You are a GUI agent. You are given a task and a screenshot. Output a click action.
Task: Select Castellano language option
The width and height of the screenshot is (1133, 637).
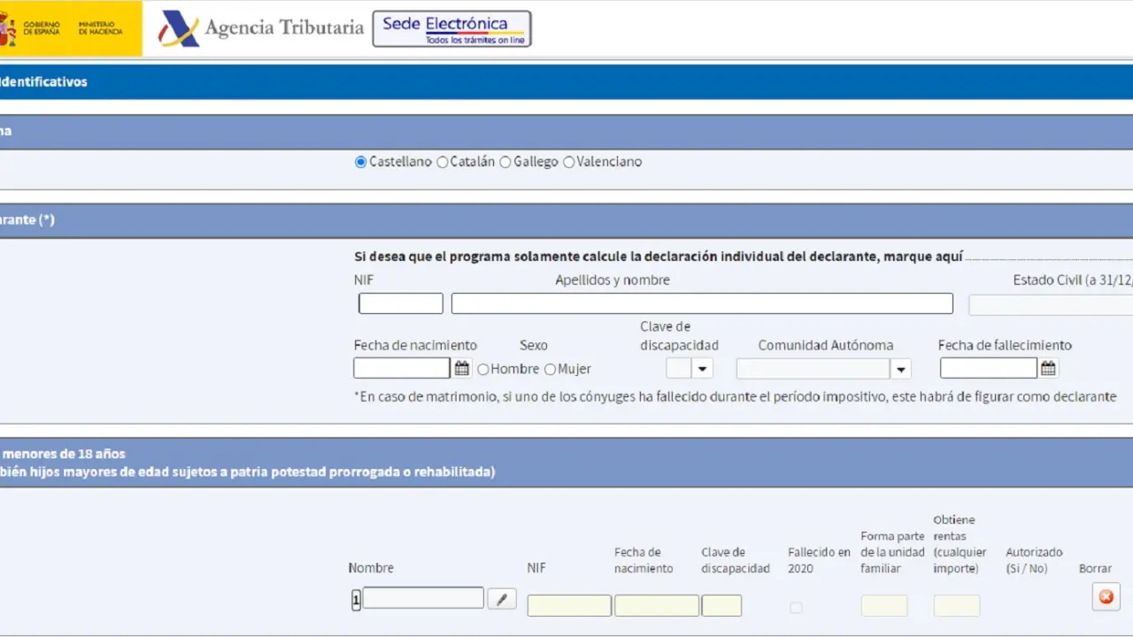[x=360, y=162]
